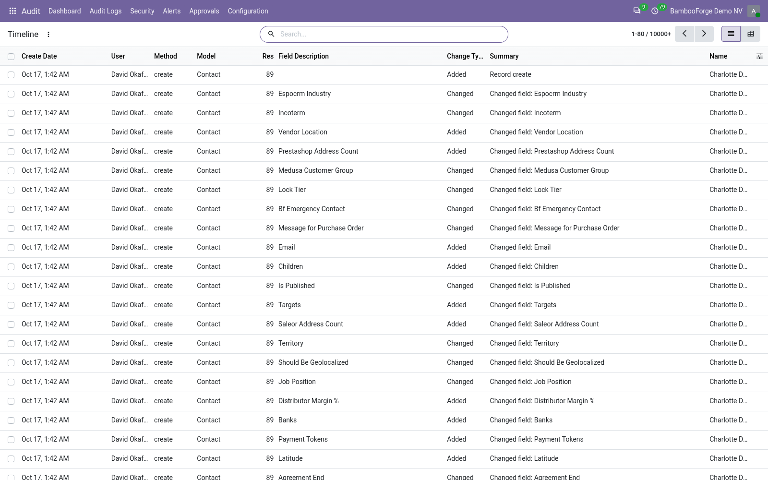The width and height of the screenshot is (768, 480).
Task: Sort by the User column header
Action: click(118, 56)
